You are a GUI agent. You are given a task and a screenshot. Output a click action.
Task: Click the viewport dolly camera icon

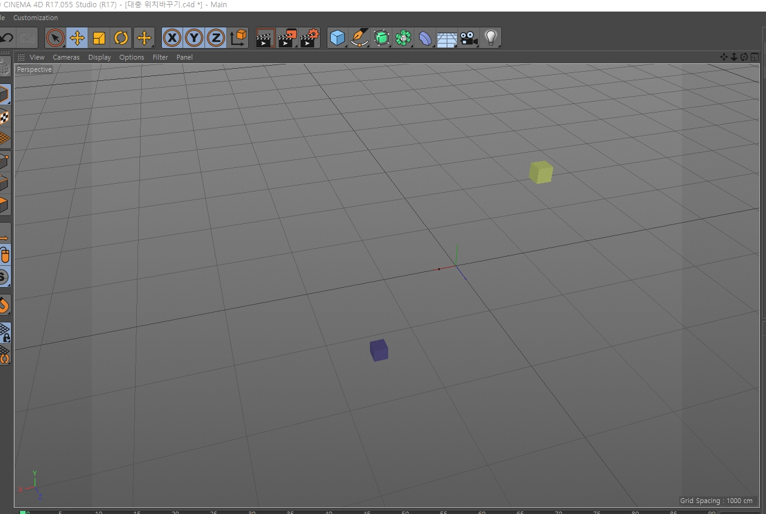[734, 57]
